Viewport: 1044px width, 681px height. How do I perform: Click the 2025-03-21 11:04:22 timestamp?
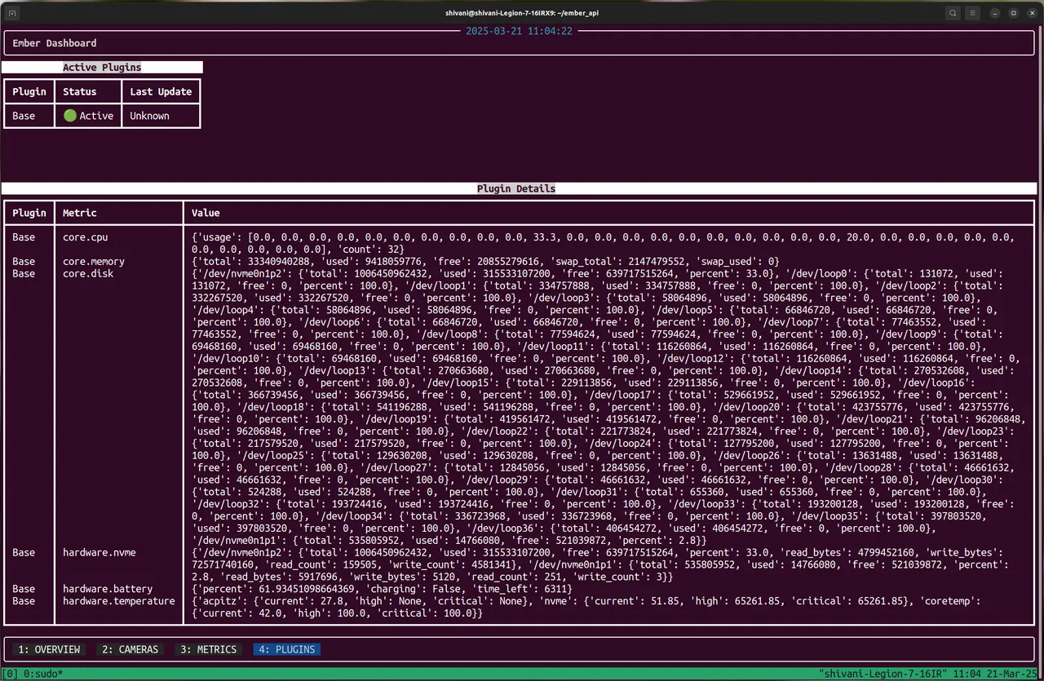tap(519, 31)
